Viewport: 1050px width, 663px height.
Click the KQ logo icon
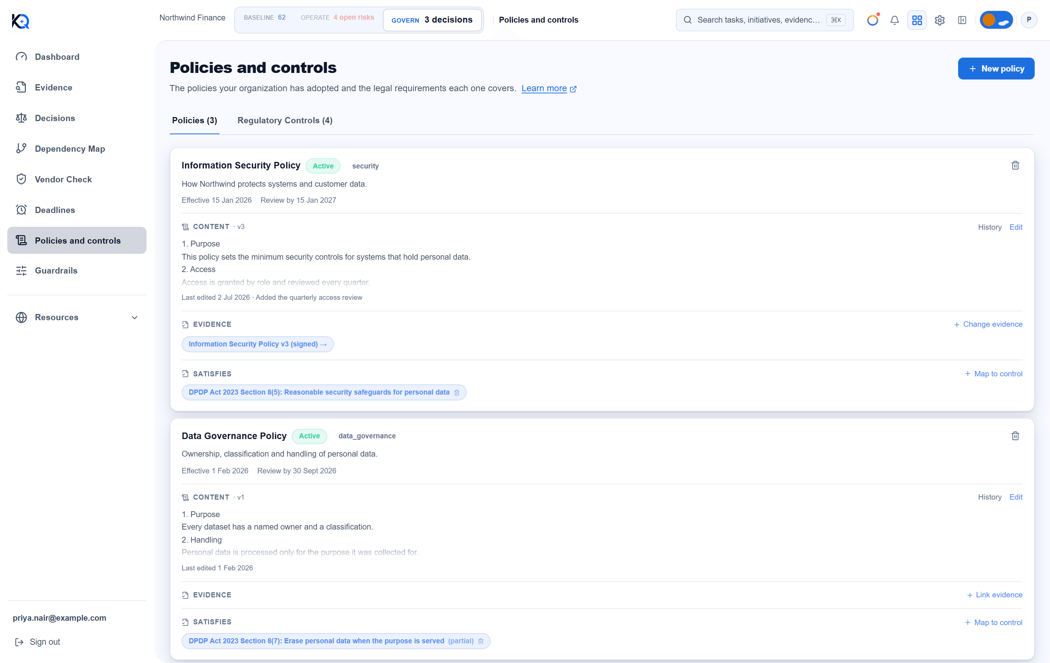pyautogui.click(x=20, y=21)
